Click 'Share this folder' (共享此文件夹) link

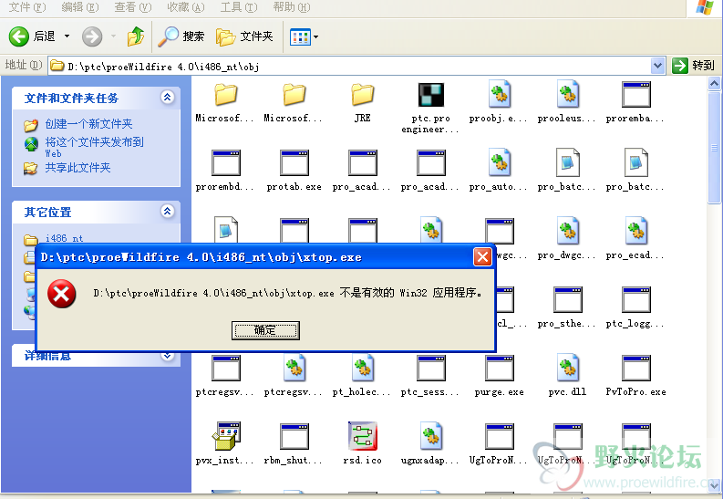[77, 168]
